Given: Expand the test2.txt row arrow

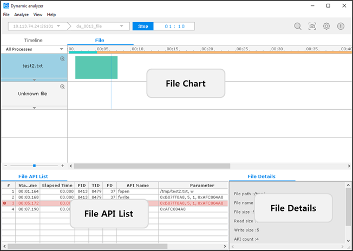Looking at the screenshot, I should (34, 80).
